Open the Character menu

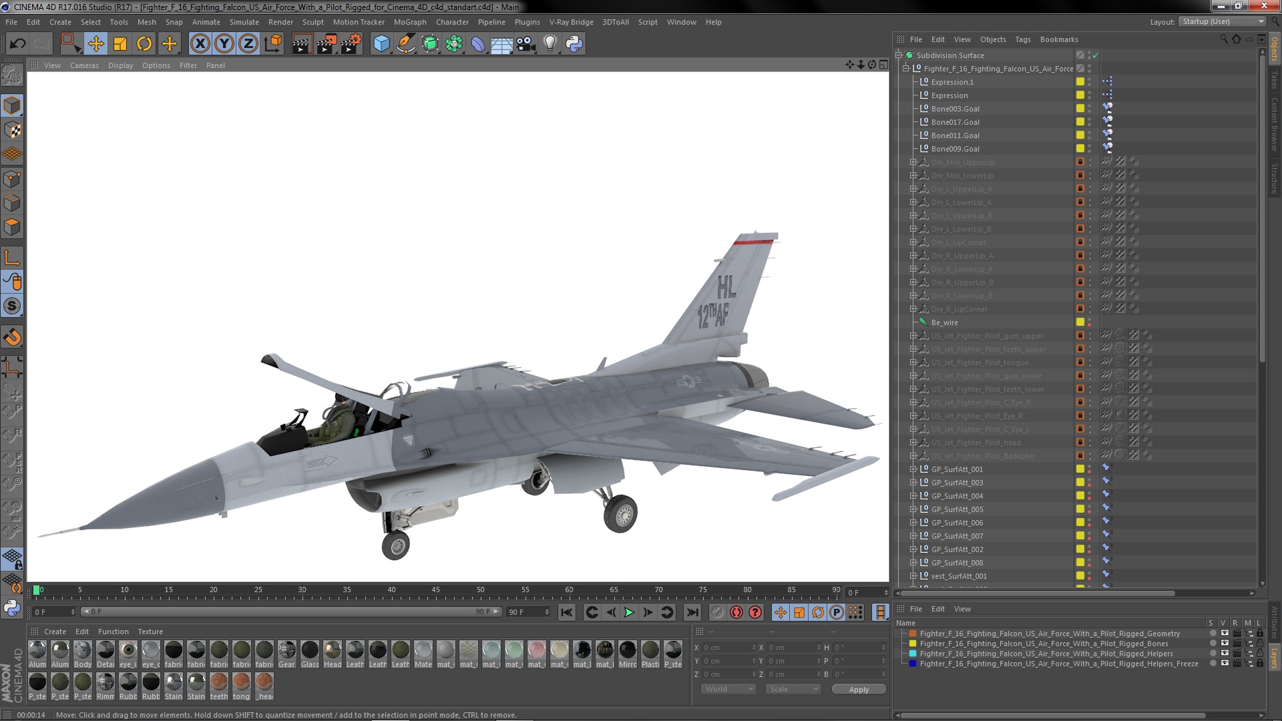452,22
